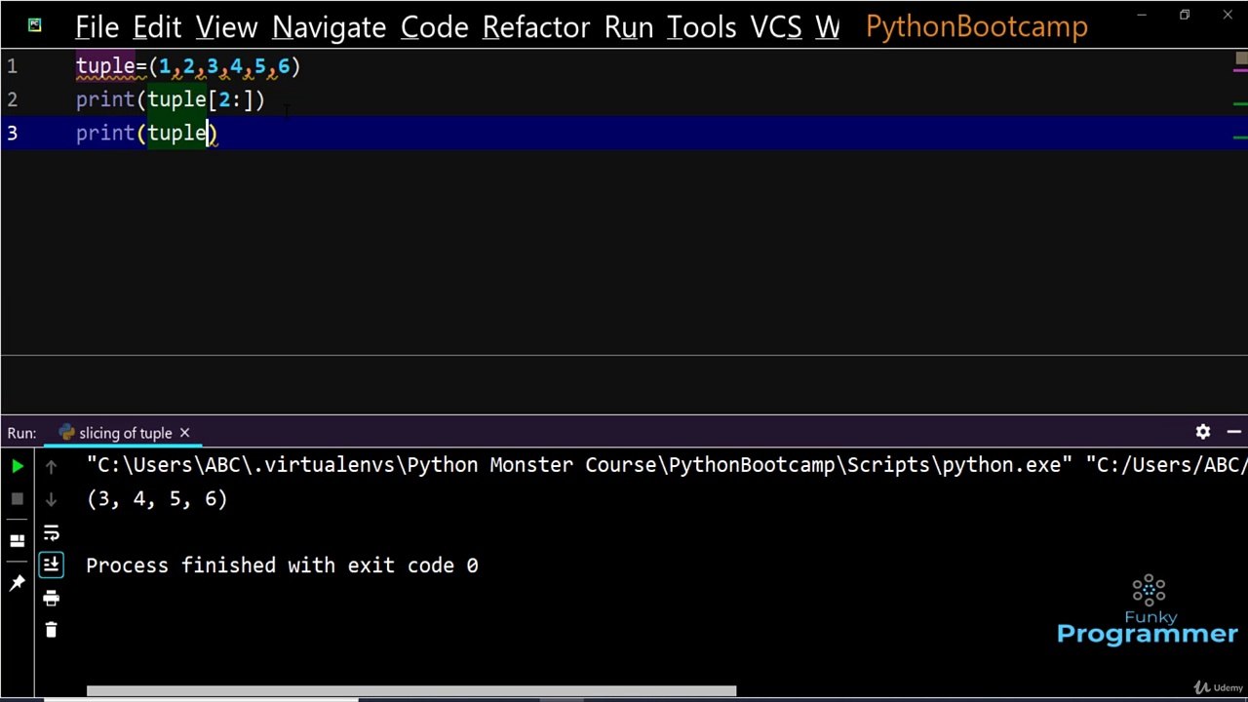The image size is (1248, 702).
Task: Click the up arrow in the Run console
Action: tap(51, 467)
